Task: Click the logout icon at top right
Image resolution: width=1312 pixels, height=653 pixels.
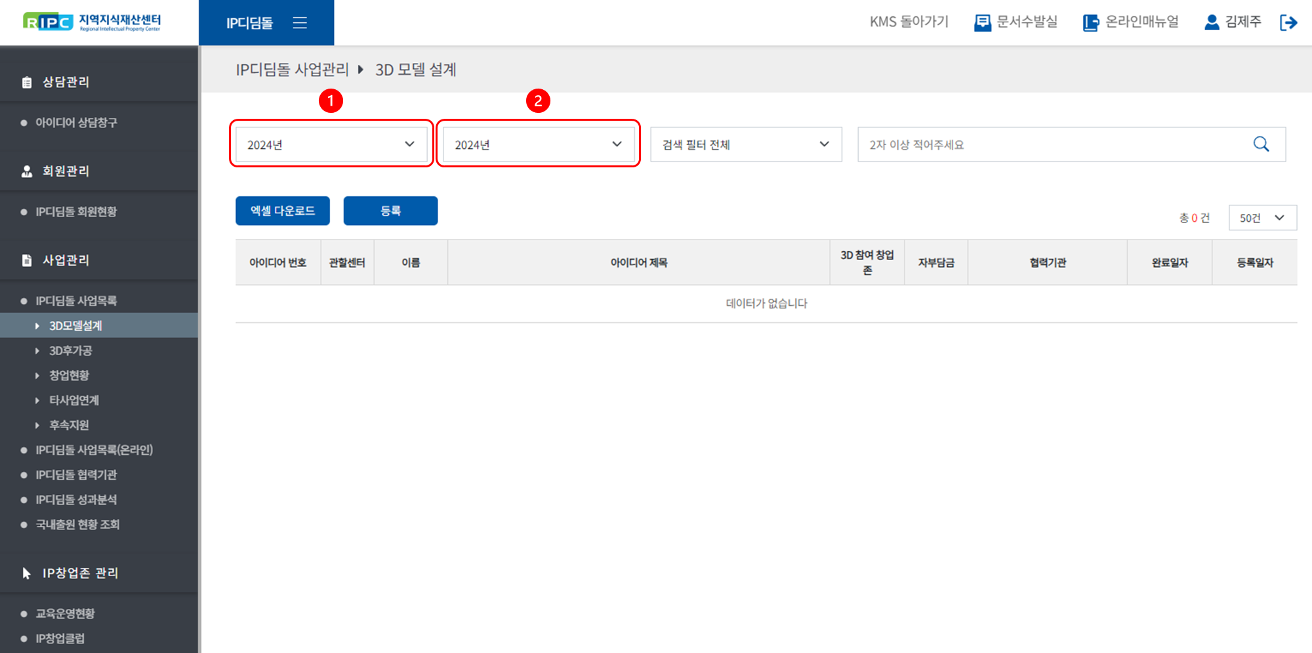Action: coord(1288,22)
